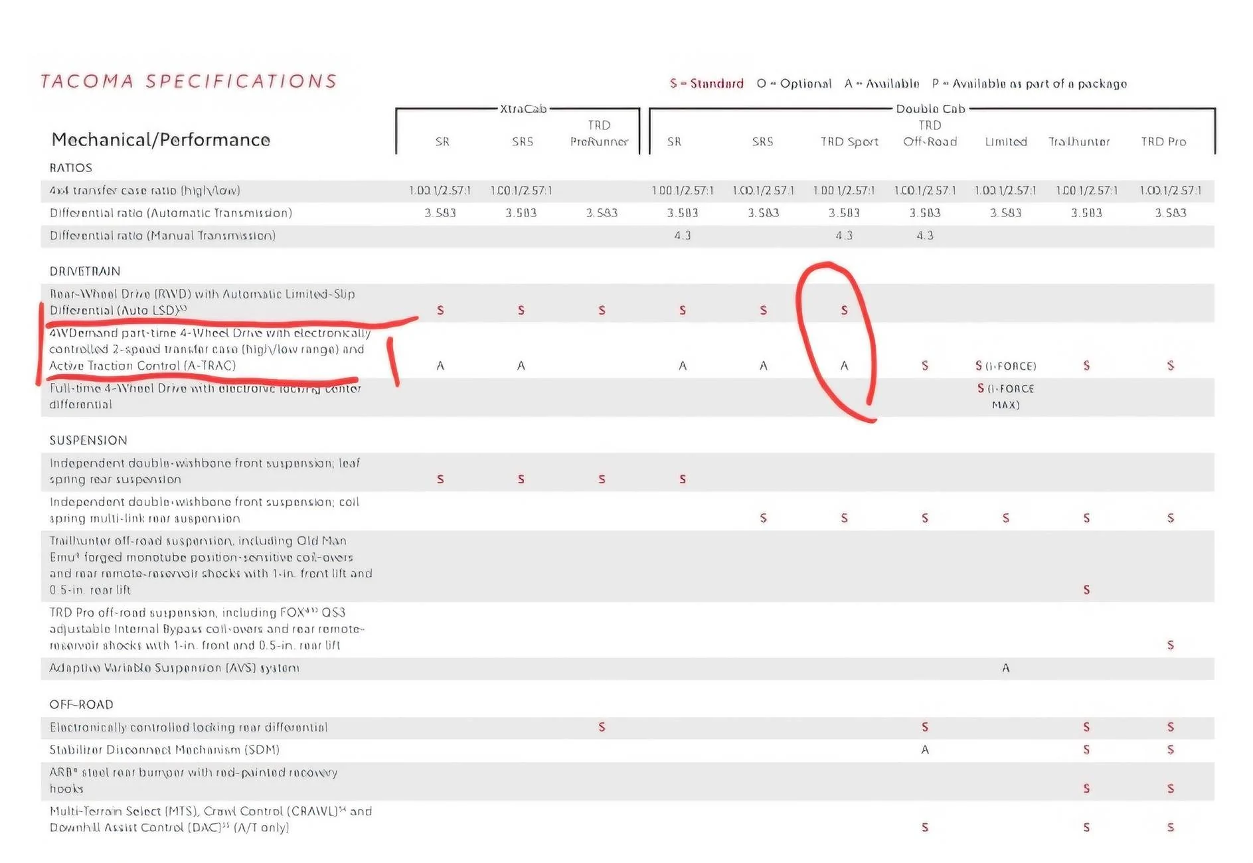Screen dimensions: 1253x863
Task: Click the ARB steel rear bumper row label
Action: [x=193, y=781]
